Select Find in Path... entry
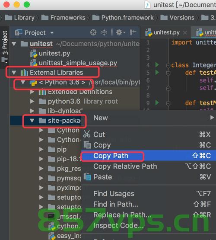The height and width of the screenshot is (240, 216). [149, 204]
